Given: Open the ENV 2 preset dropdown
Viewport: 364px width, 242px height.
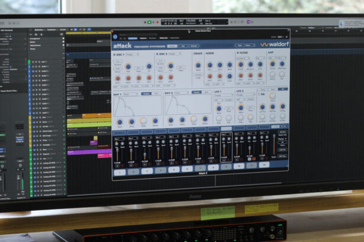Looking at the screenshot, I should (x=182, y=93).
